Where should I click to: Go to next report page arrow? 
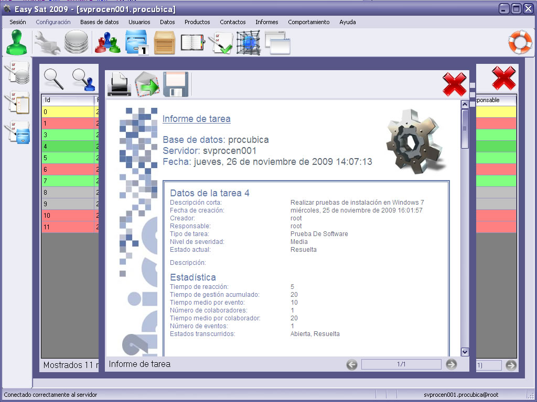(x=452, y=364)
